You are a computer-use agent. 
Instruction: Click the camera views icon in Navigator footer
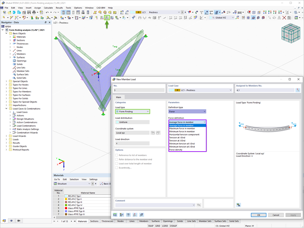point(19,221)
